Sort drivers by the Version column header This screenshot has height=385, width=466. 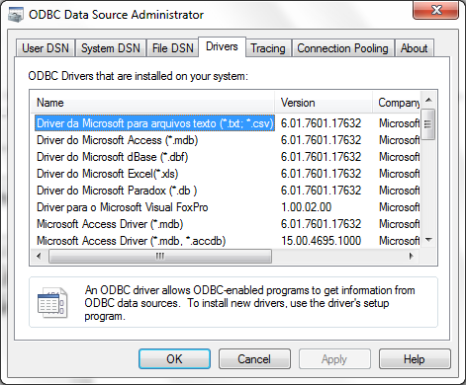click(324, 103)
